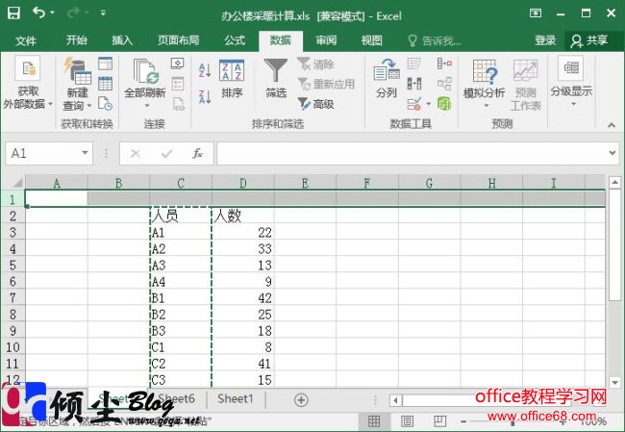Click 登录 to sign in
Screen dimensions: 625x432
pyautogui.click(x=545, y=40)
